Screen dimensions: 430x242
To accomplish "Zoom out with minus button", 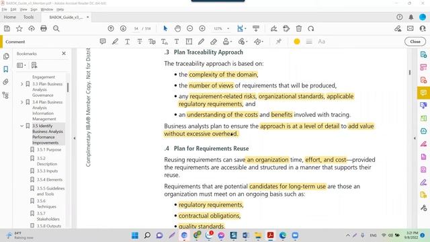I will point(189,28).
